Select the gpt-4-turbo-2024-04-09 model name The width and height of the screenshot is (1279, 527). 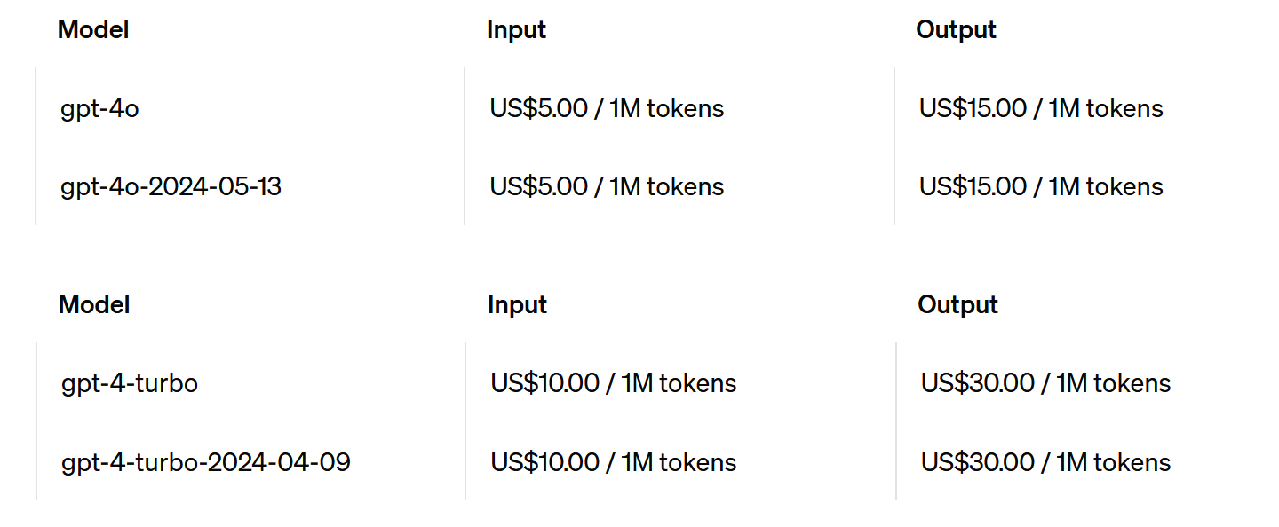206,462
